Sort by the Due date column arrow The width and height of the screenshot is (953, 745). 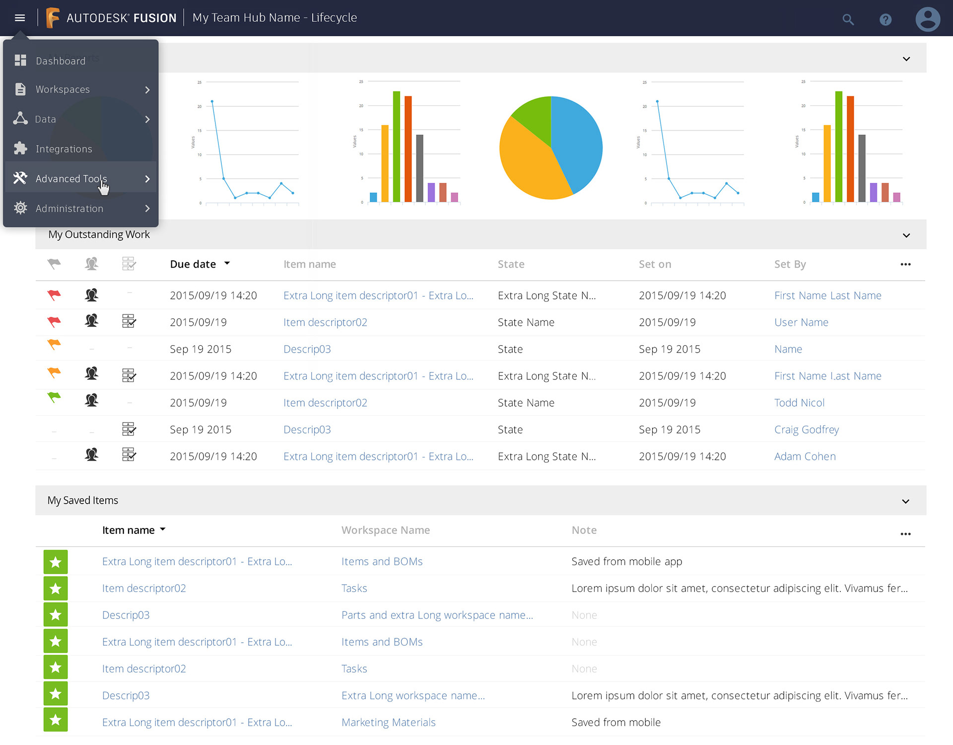click(227, 263)
